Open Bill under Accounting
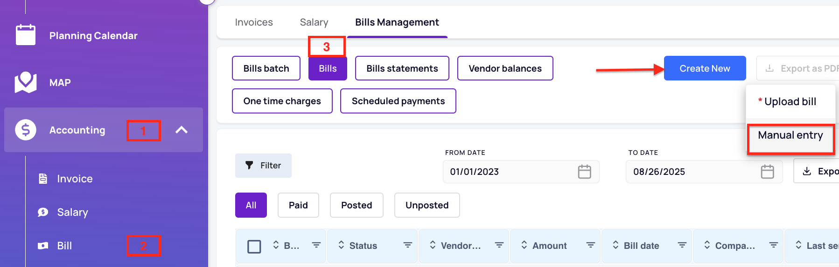The width and height of the screenshot is (839, 267). click(64, 246)
